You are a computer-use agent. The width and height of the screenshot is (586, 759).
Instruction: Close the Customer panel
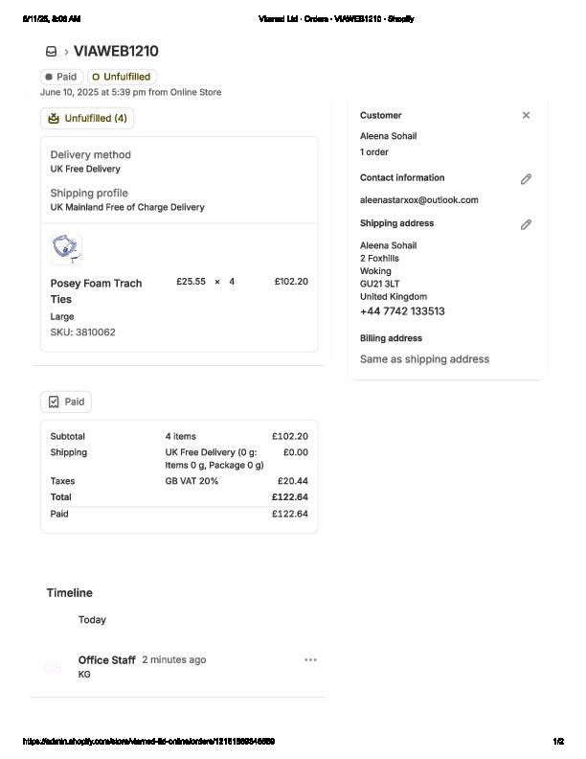[x=526, y=115]
